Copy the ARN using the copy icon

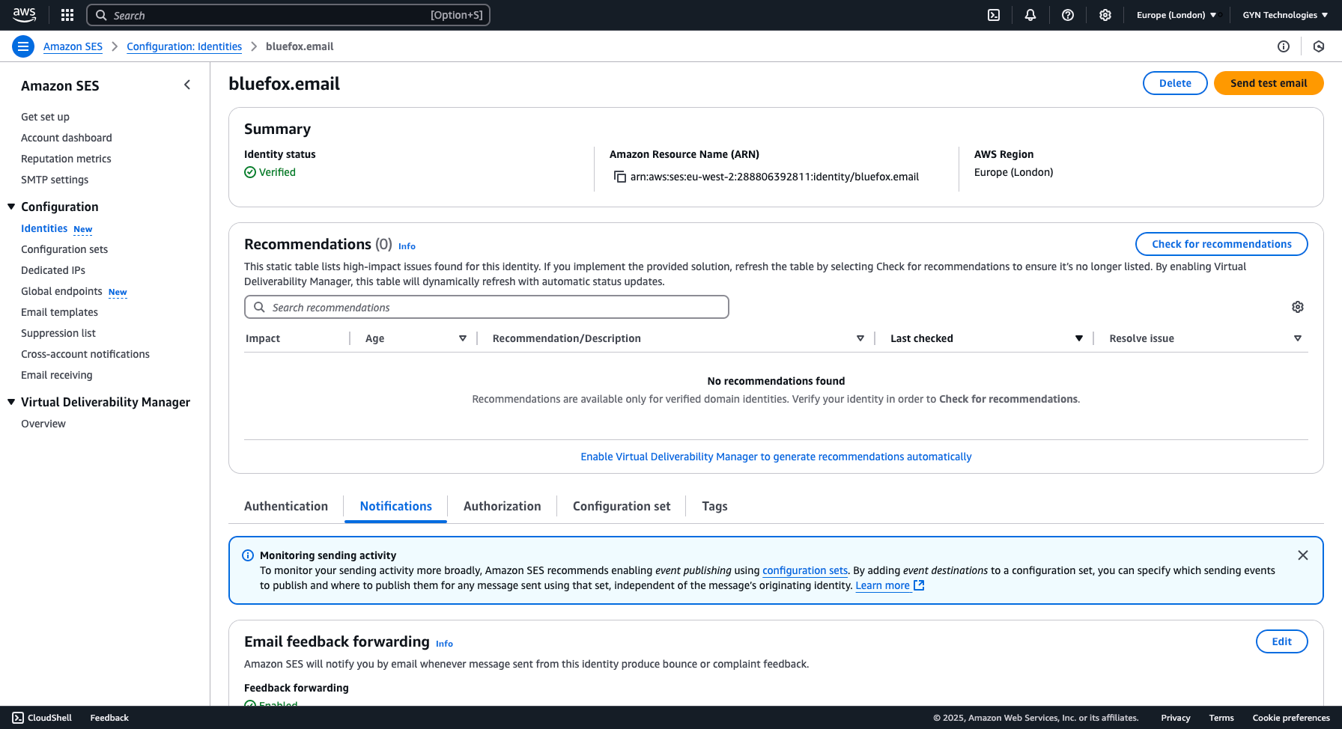coord(619,177)
